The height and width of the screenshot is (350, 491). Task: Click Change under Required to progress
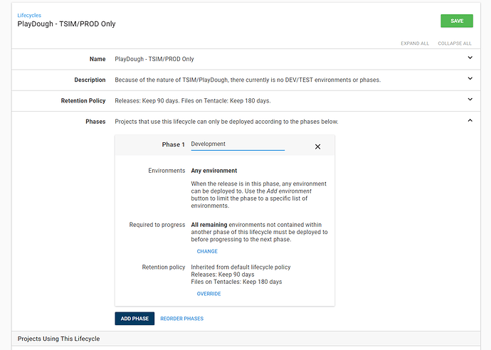pos(207,251)
